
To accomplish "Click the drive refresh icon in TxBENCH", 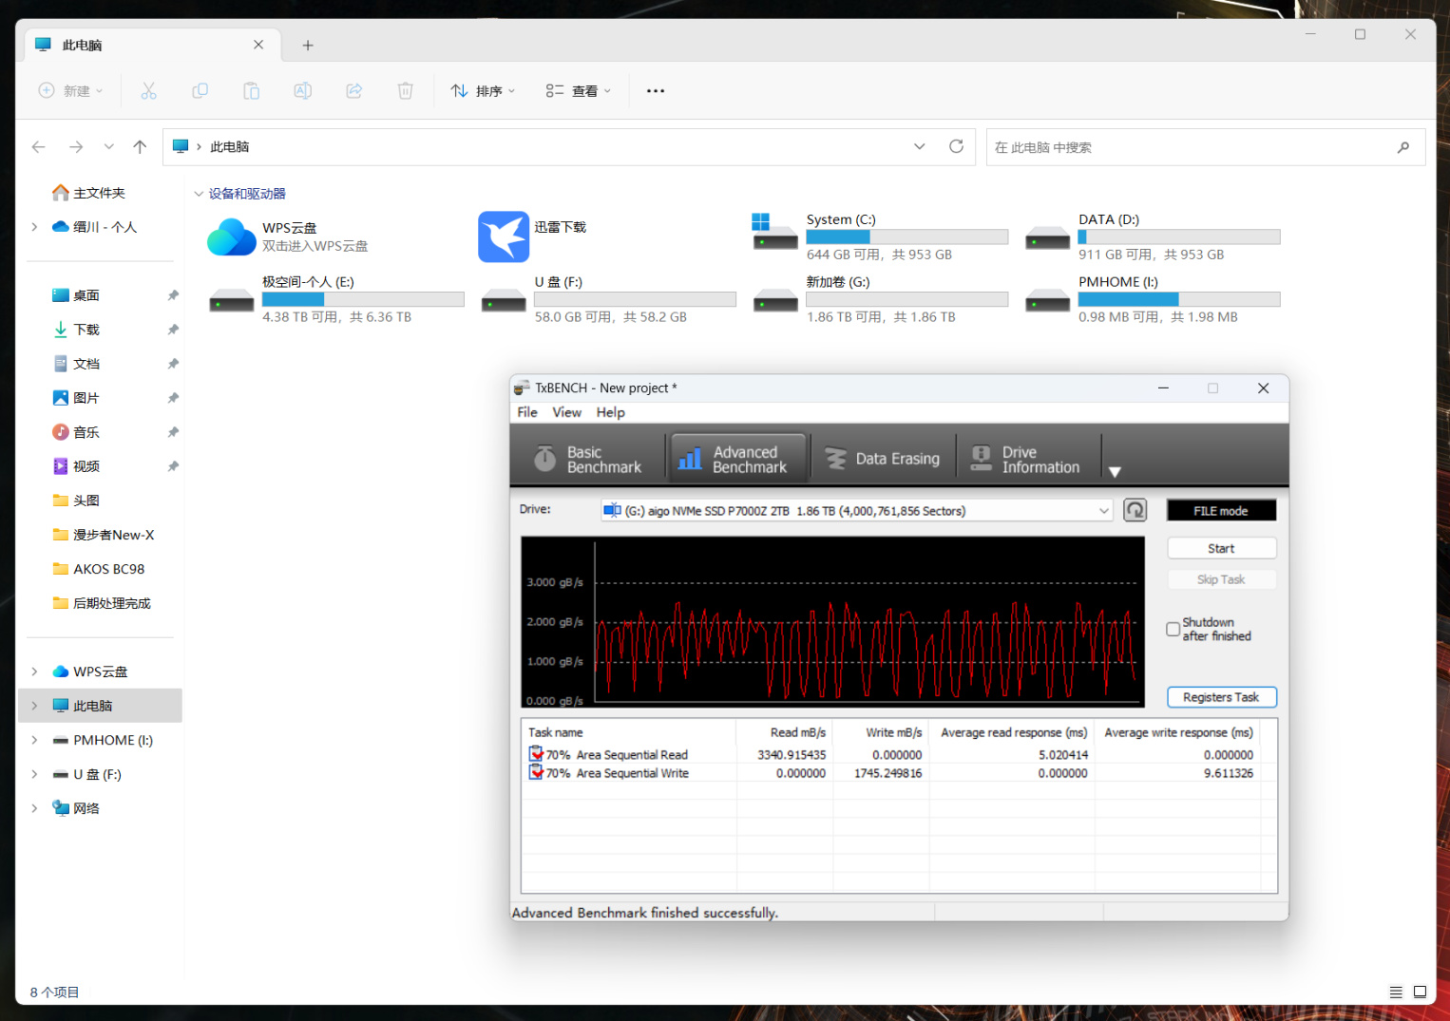I will point(1135,510).
